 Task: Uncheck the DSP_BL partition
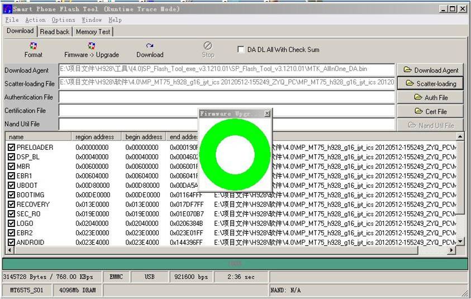click(11, 157)
